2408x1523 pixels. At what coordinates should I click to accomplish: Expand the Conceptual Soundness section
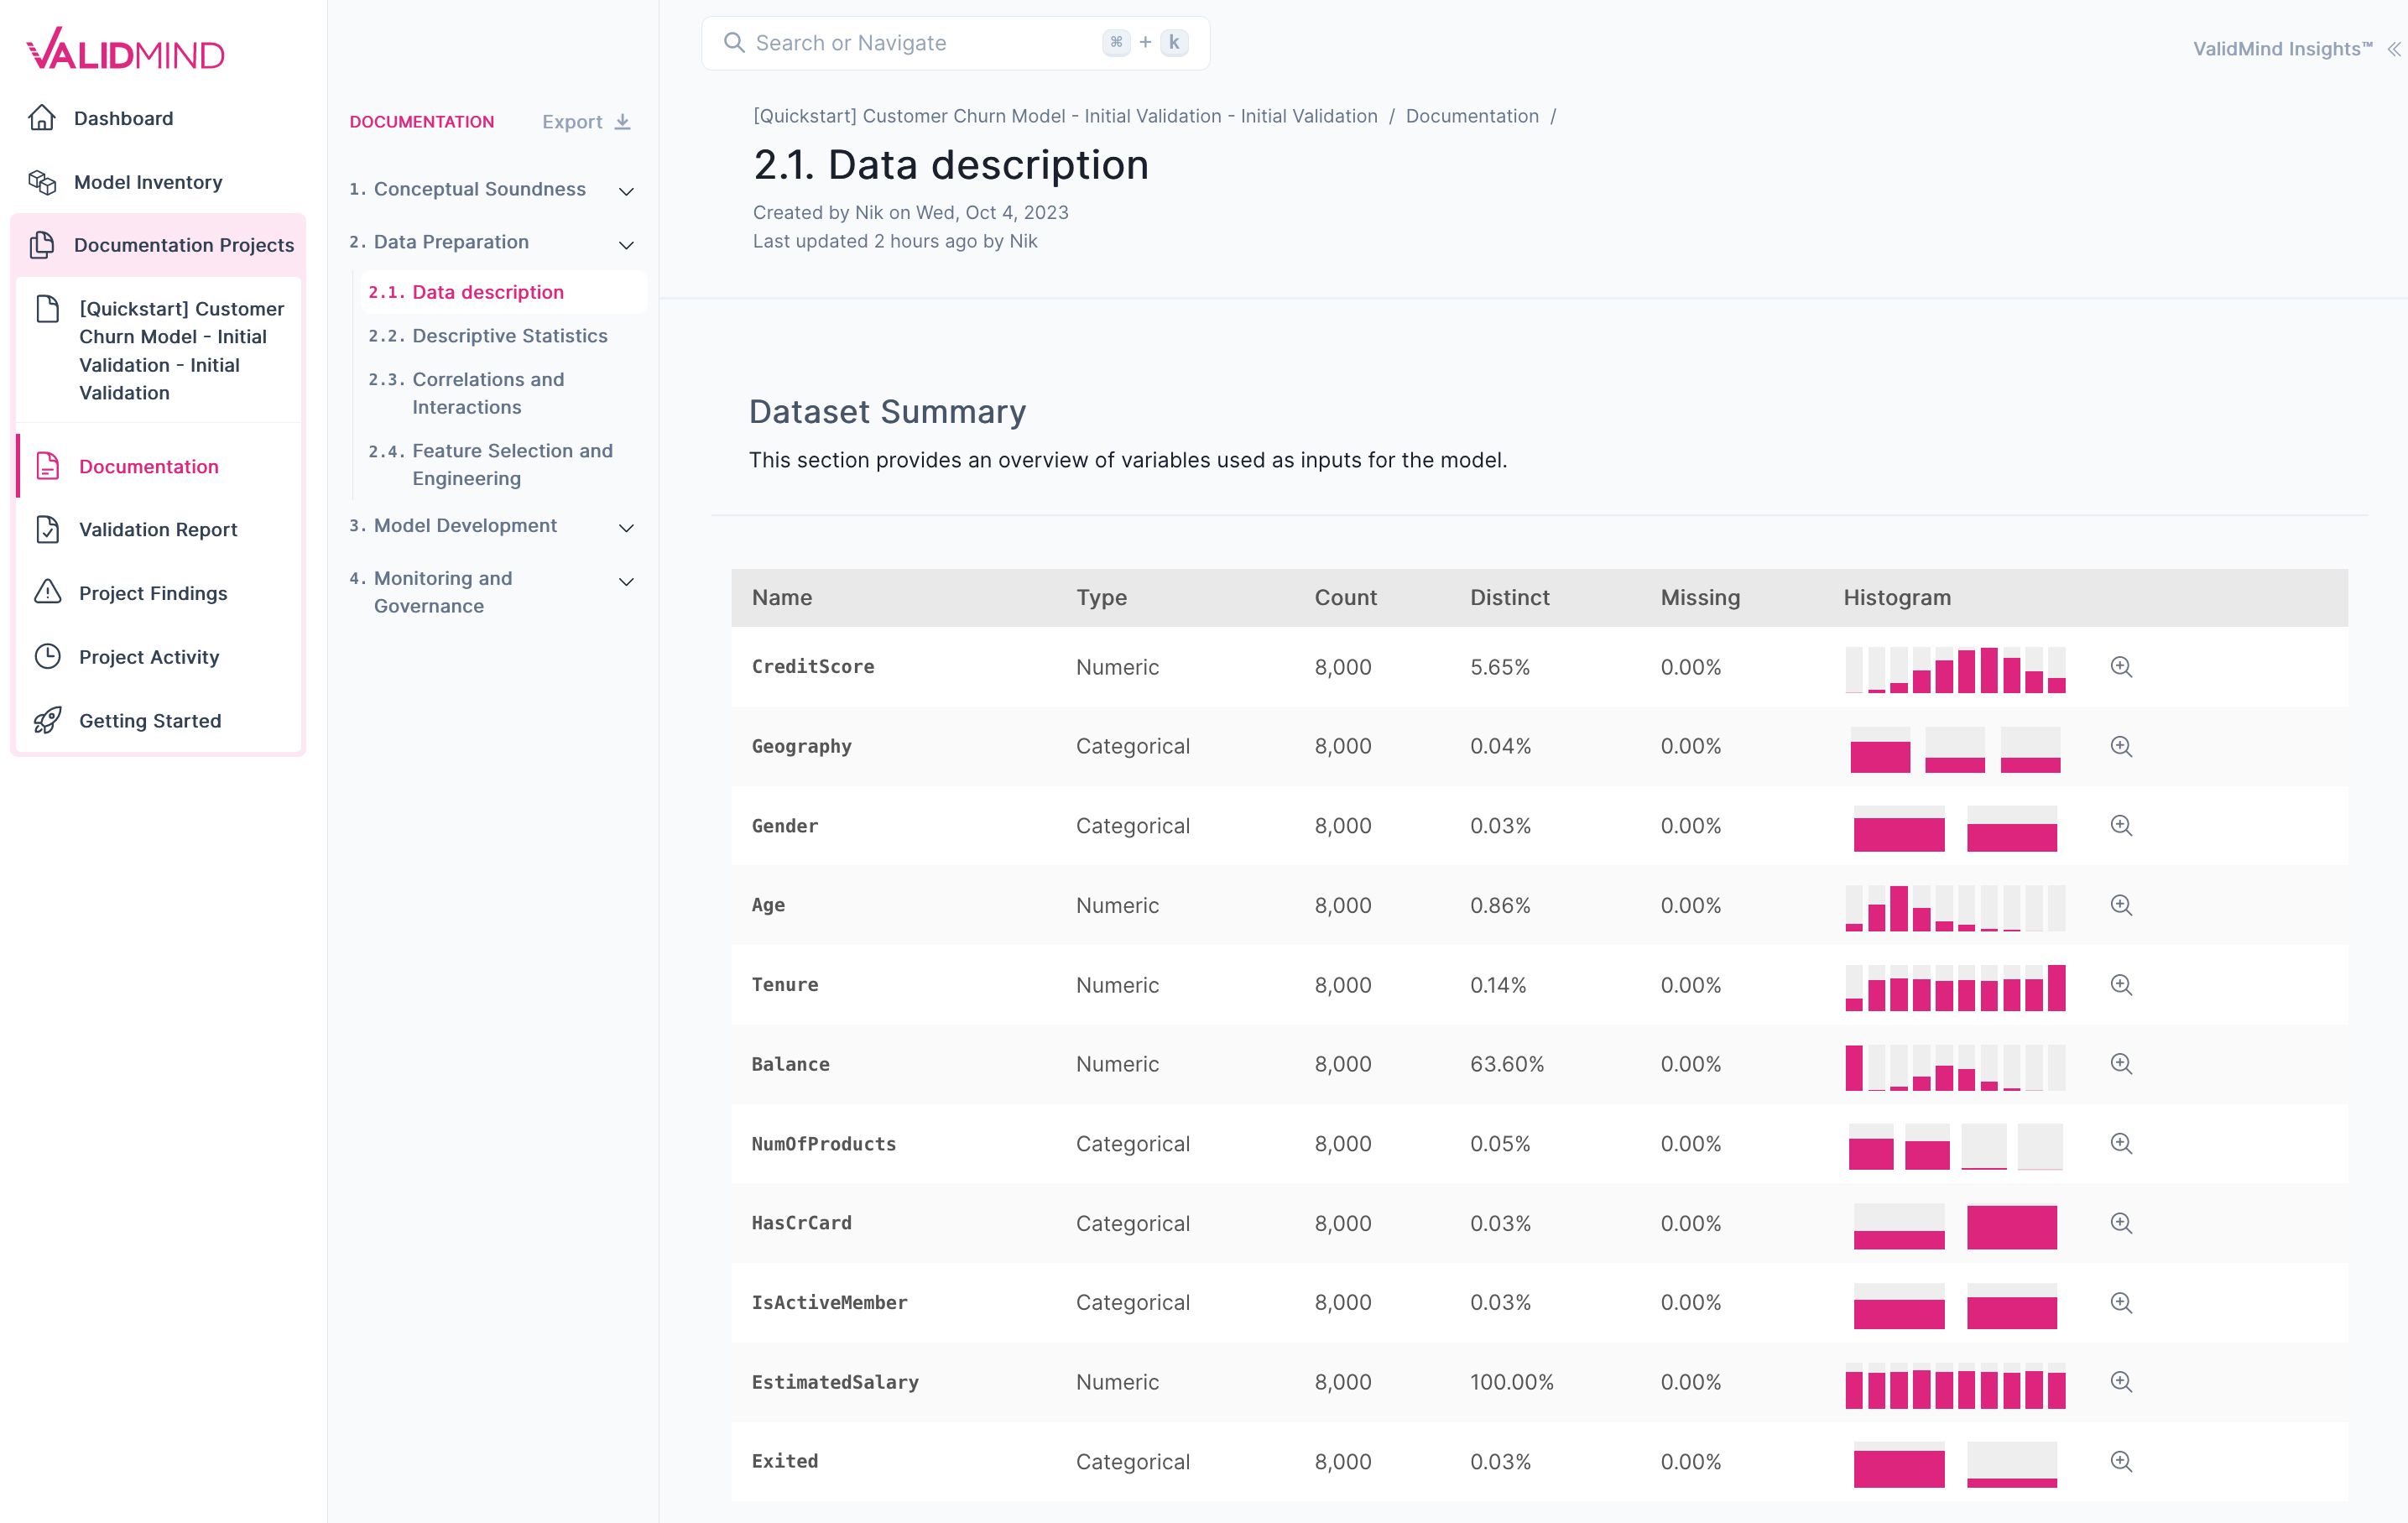coord(626,190)
